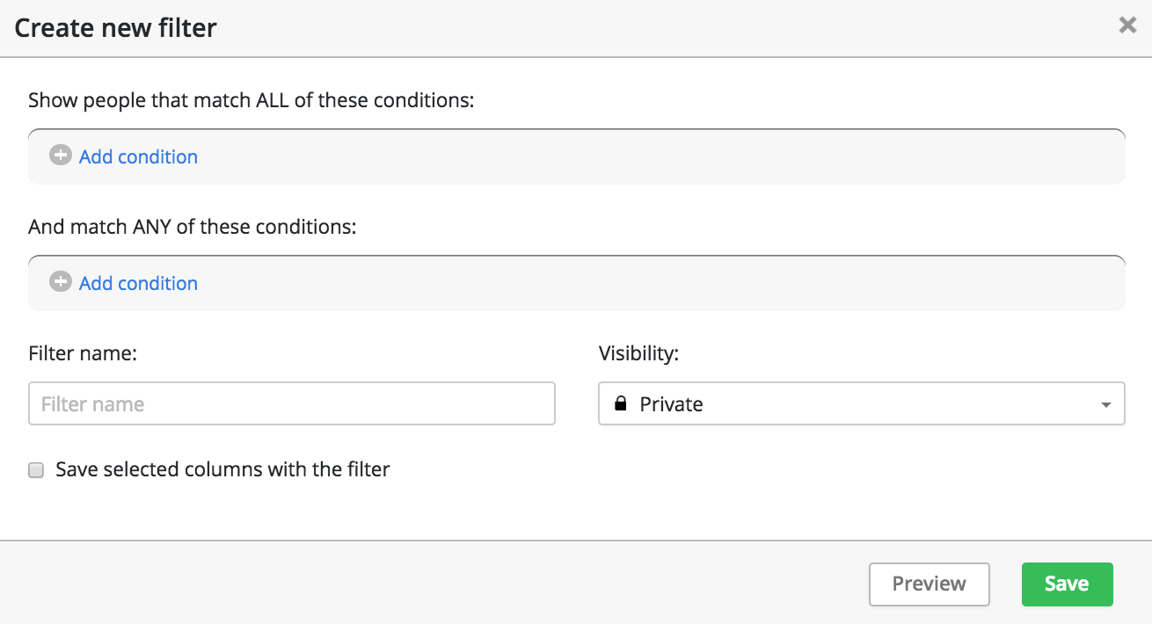Screen dimensions: 1152x624
Task: Click plus icon under ANY conditions
Action: click(x=60, y=282)
